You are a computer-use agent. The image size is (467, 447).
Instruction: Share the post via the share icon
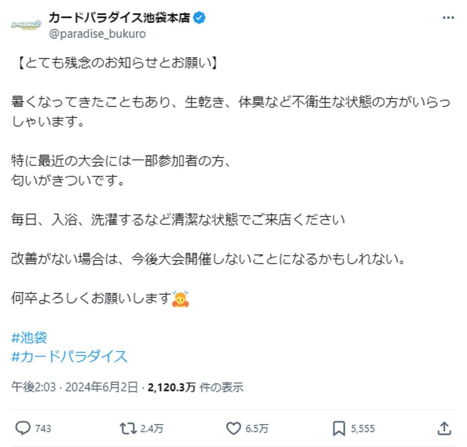pos(444,428)
